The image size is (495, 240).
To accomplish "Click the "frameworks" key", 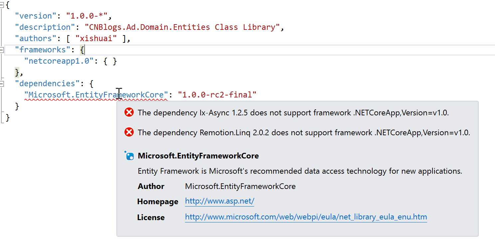I will (43, 50).
